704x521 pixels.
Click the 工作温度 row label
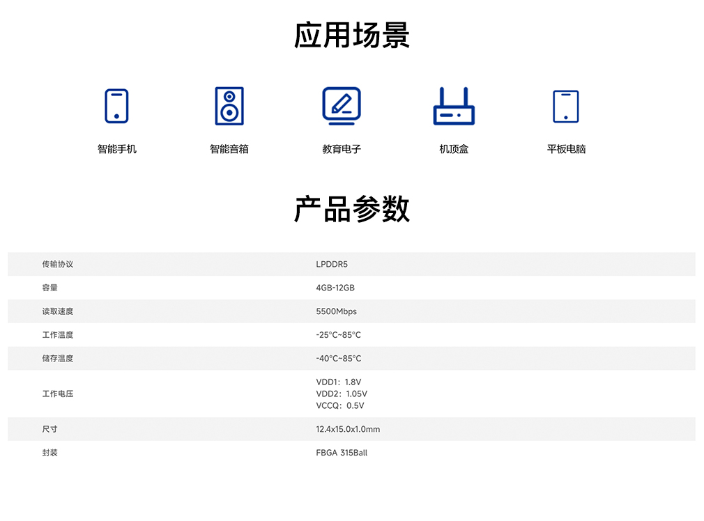click(57, 335)
